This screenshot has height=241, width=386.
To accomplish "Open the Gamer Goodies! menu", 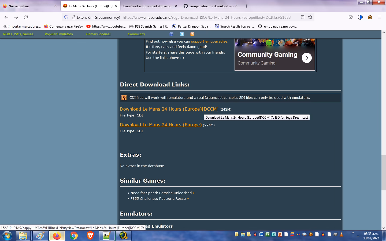I will (x=98, y=34).
